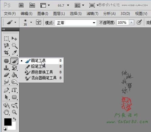Select the Hand tool

tap(6, 112)
